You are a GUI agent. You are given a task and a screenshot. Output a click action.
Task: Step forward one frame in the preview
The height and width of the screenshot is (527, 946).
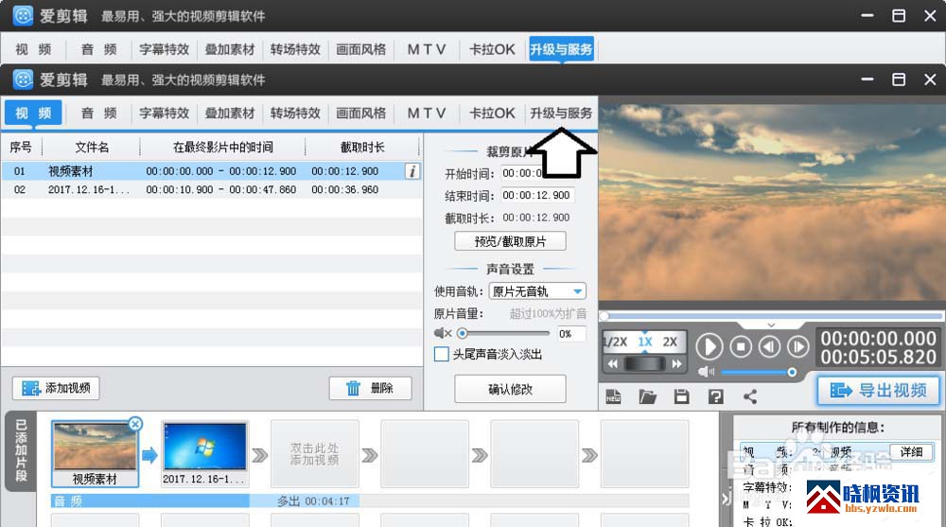point(798,346)
